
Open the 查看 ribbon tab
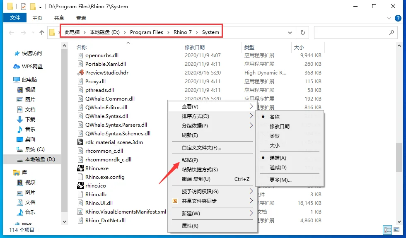click(81, 18)
